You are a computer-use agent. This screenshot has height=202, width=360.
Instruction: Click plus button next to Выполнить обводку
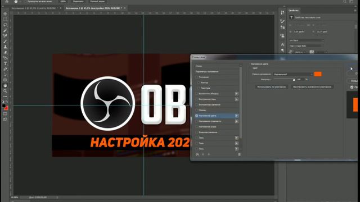[236, 94]
